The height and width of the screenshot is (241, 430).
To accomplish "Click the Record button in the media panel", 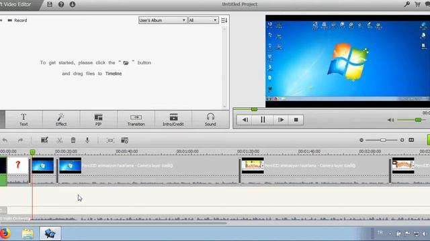I will point(17,20).
